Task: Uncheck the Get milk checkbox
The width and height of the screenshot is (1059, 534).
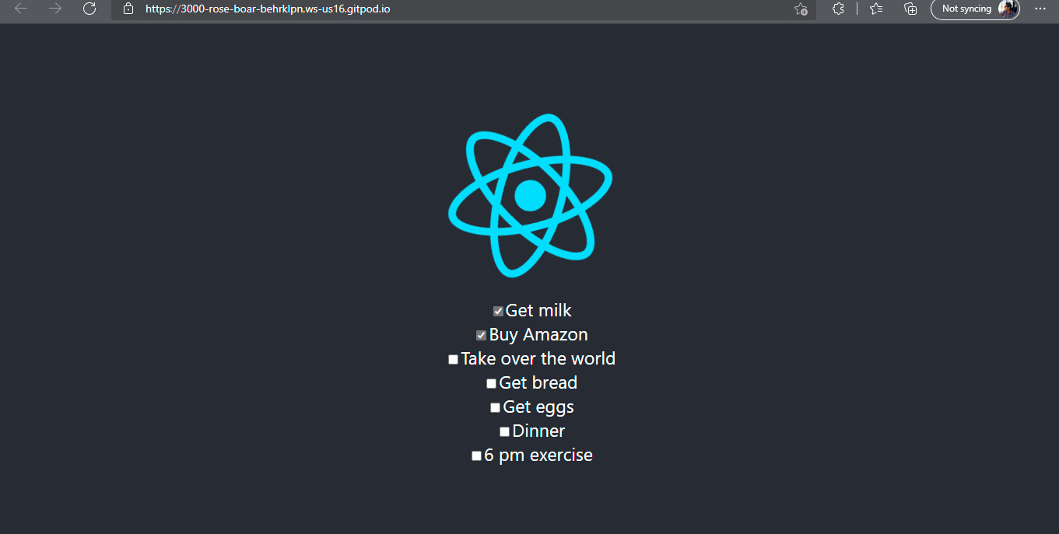Action: [x=498, y=311]
